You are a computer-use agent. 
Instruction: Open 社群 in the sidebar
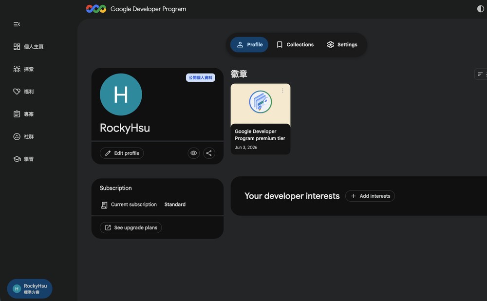23,136
